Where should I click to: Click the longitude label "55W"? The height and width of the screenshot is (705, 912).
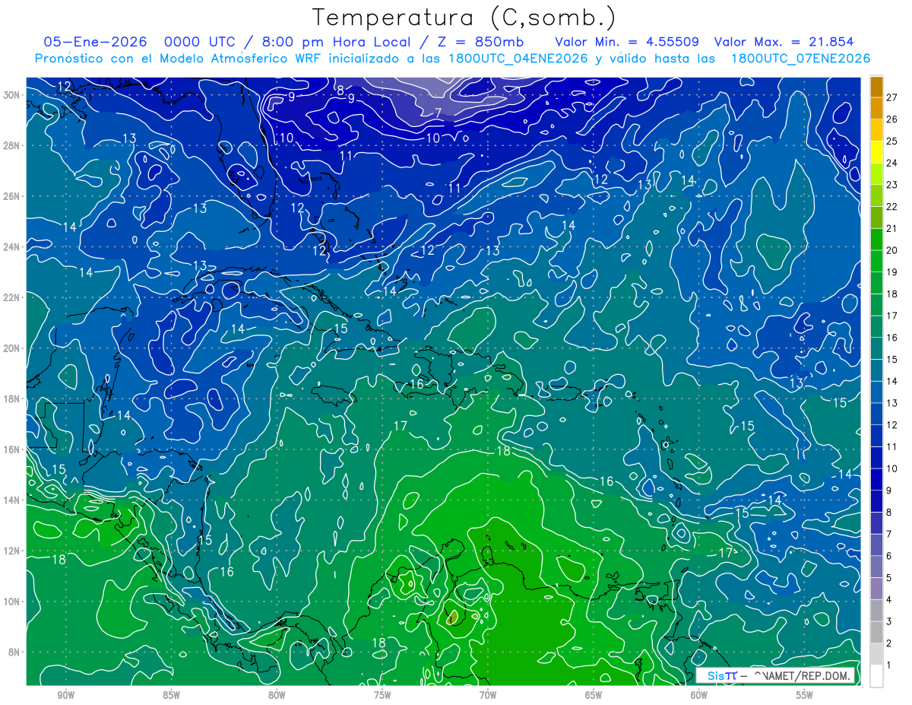click(805, 695)
